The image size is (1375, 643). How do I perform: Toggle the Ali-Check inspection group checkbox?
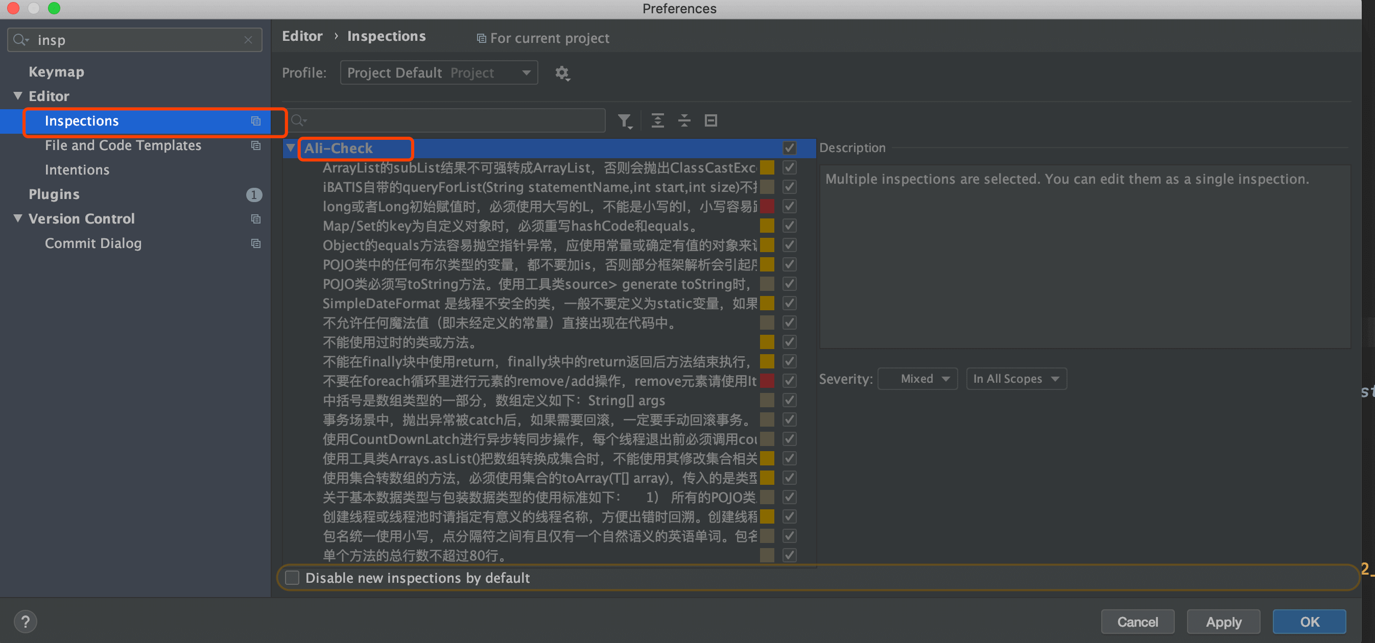(789, 148)
